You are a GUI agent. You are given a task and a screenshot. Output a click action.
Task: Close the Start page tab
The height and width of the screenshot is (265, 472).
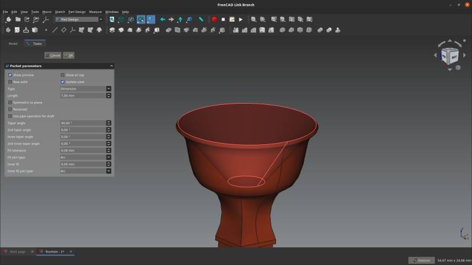coord(32,252)
